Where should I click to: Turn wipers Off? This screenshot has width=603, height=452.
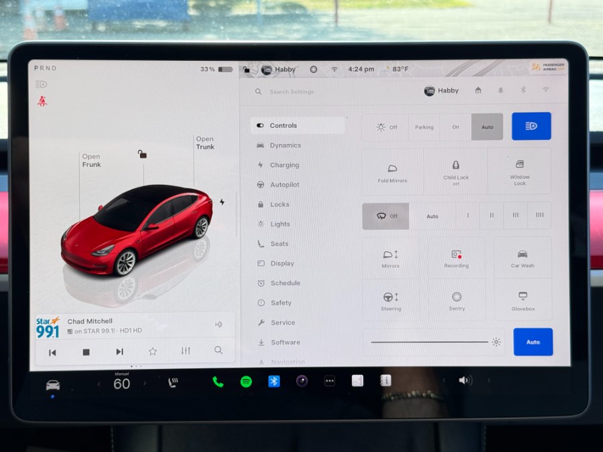click(x=386, y=216)
